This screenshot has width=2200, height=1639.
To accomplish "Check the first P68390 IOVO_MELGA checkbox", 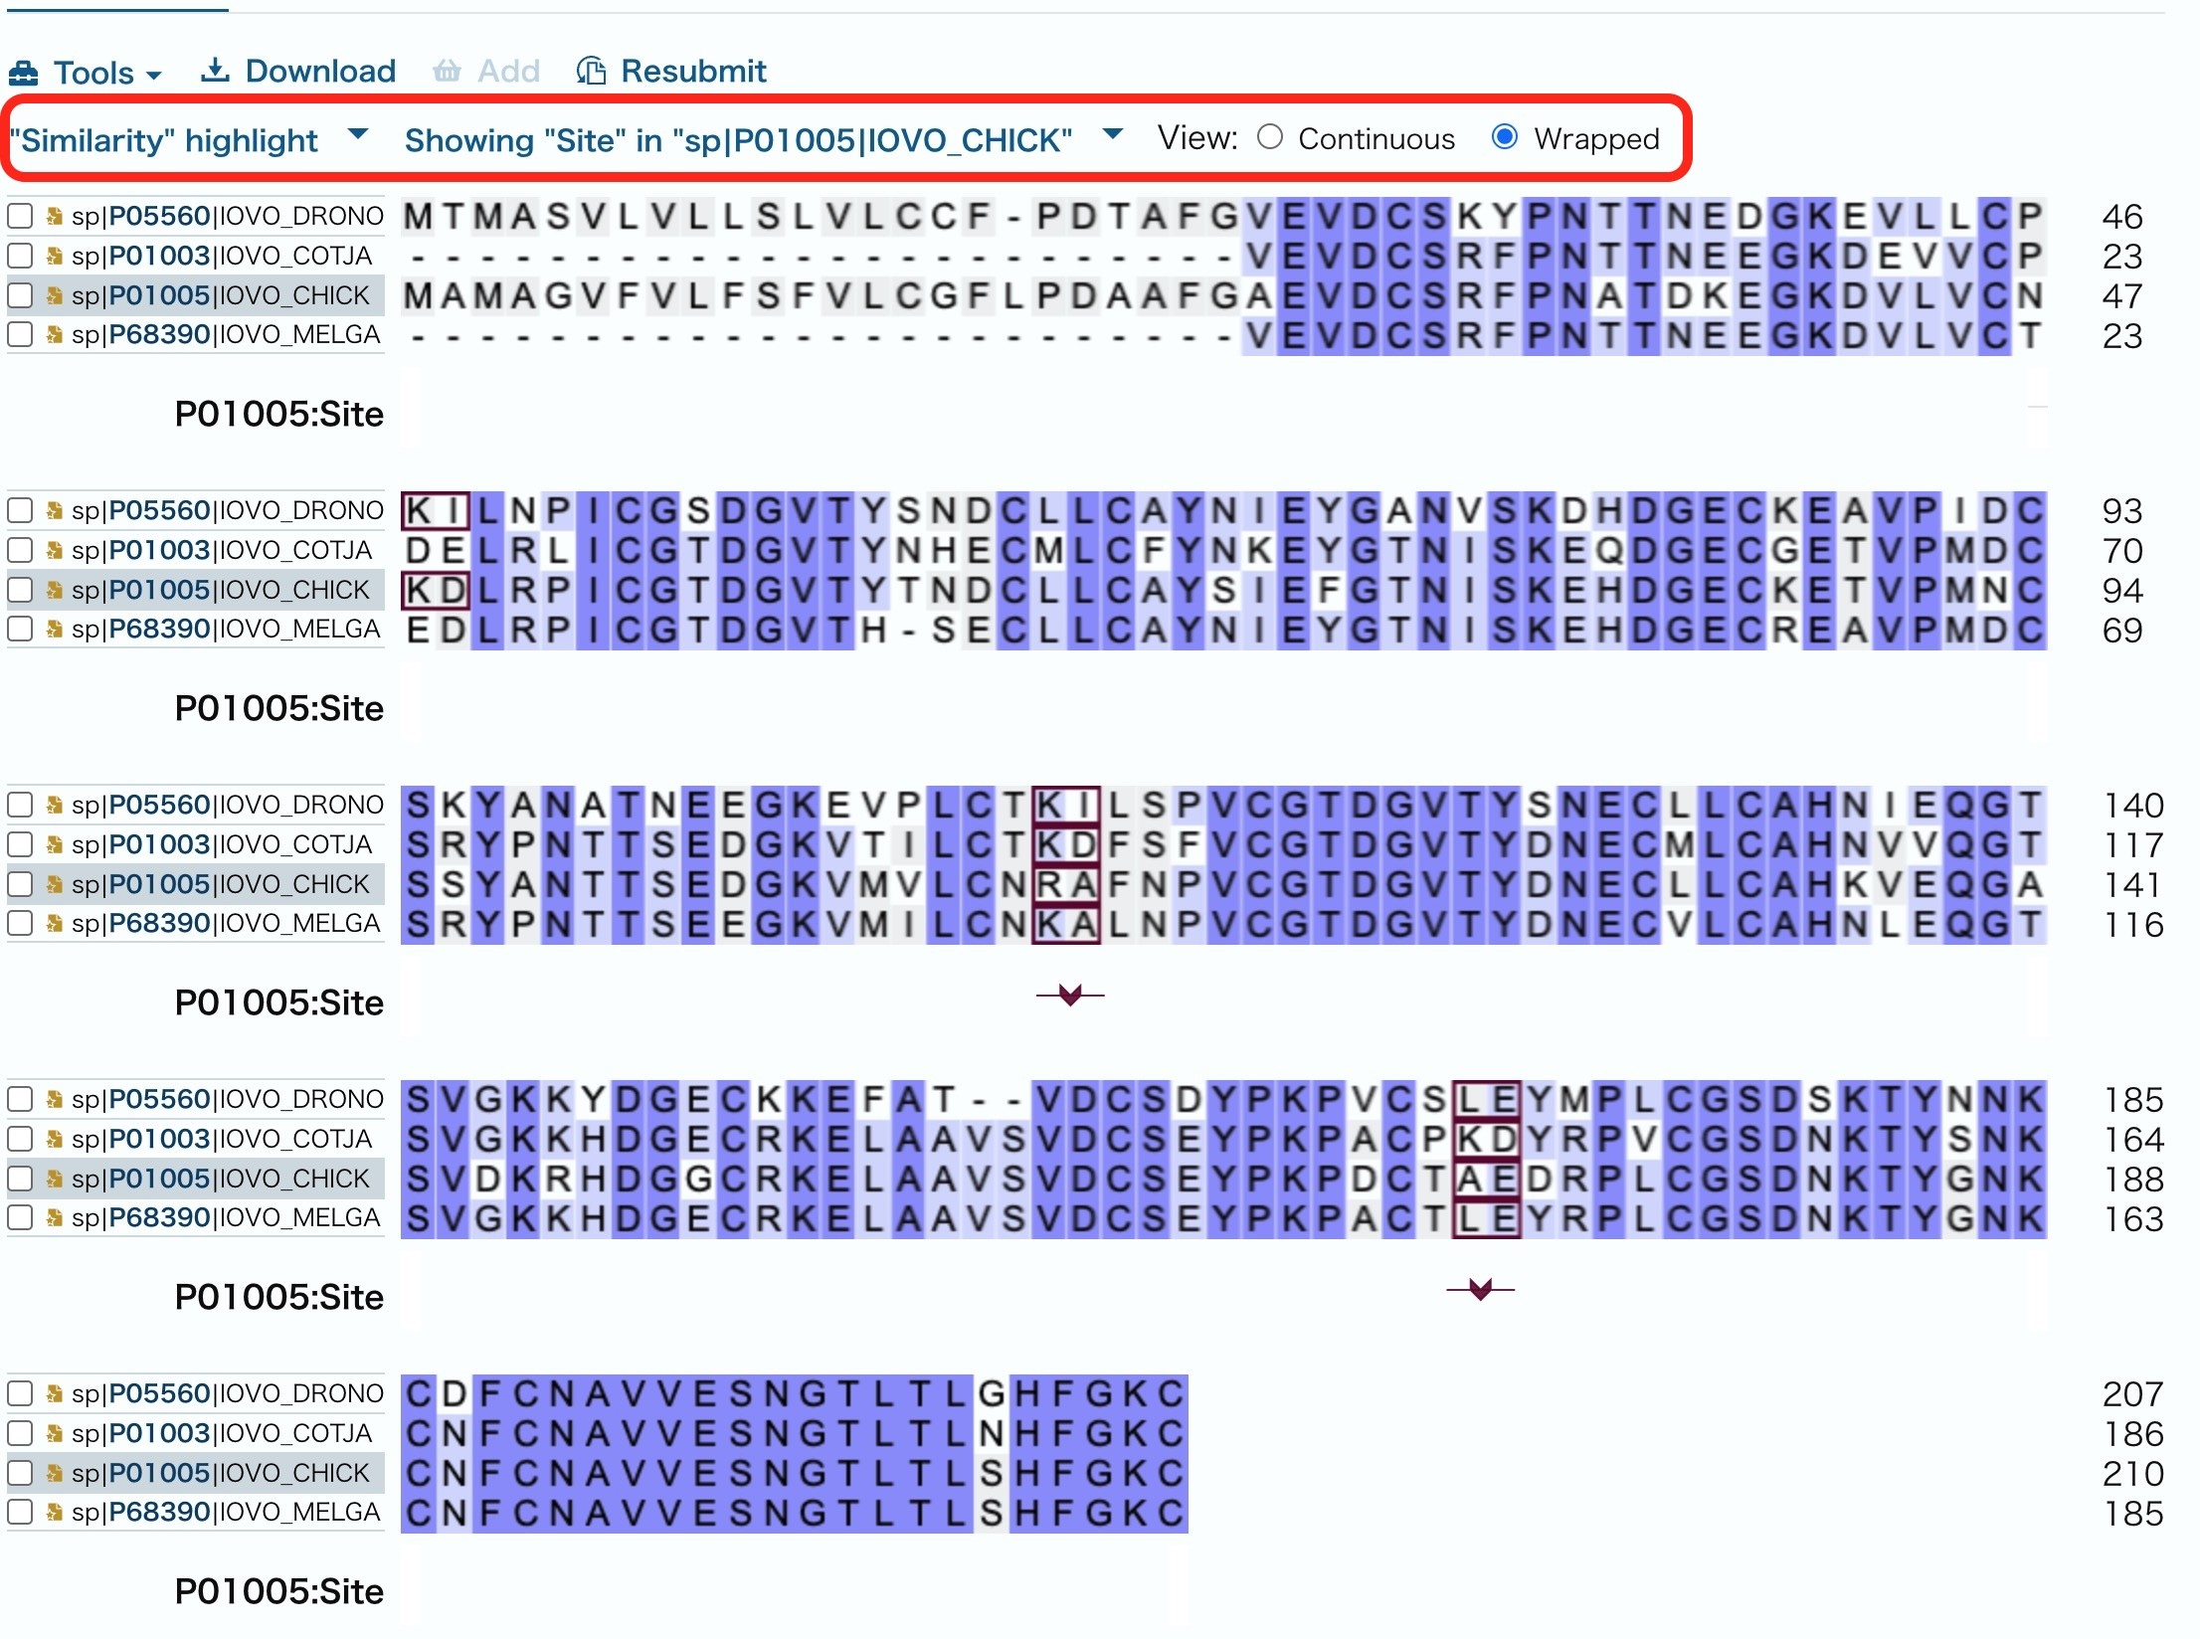I will 20,334.
